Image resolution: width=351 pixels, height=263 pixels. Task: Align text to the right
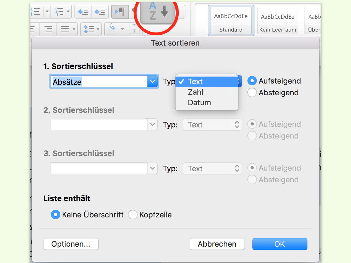48,29
